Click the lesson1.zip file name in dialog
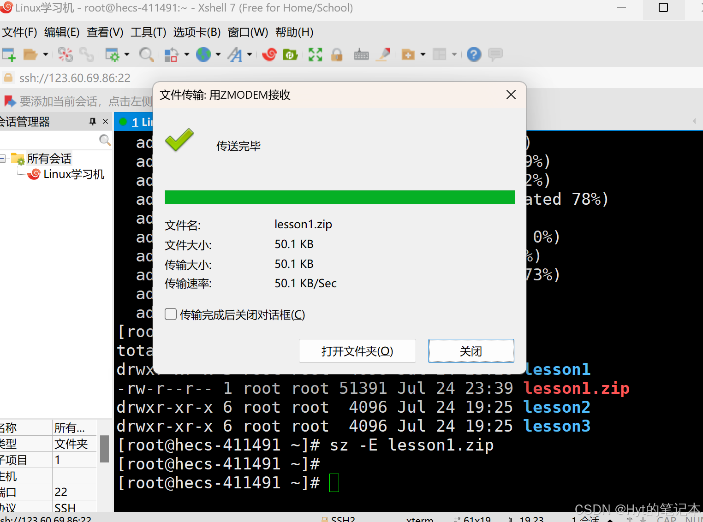Viewport: 703px width, 522px height. coord(303,225)
